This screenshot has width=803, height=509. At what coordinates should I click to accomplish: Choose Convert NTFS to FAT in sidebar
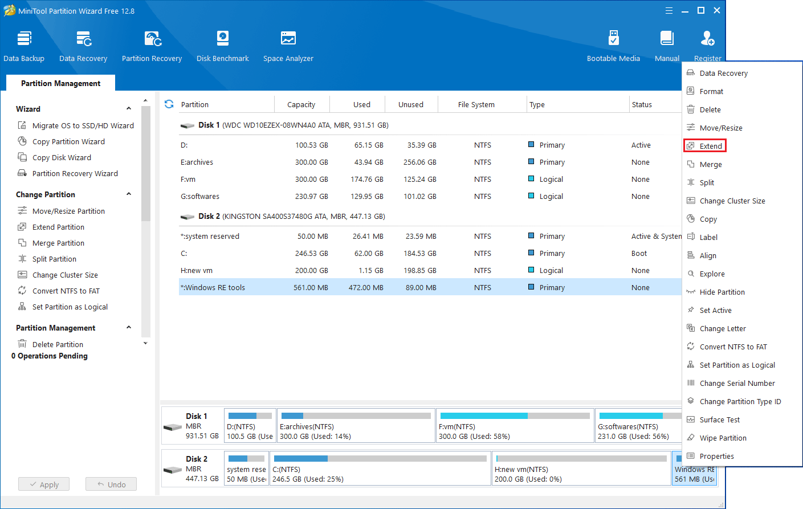pos(59,291)
